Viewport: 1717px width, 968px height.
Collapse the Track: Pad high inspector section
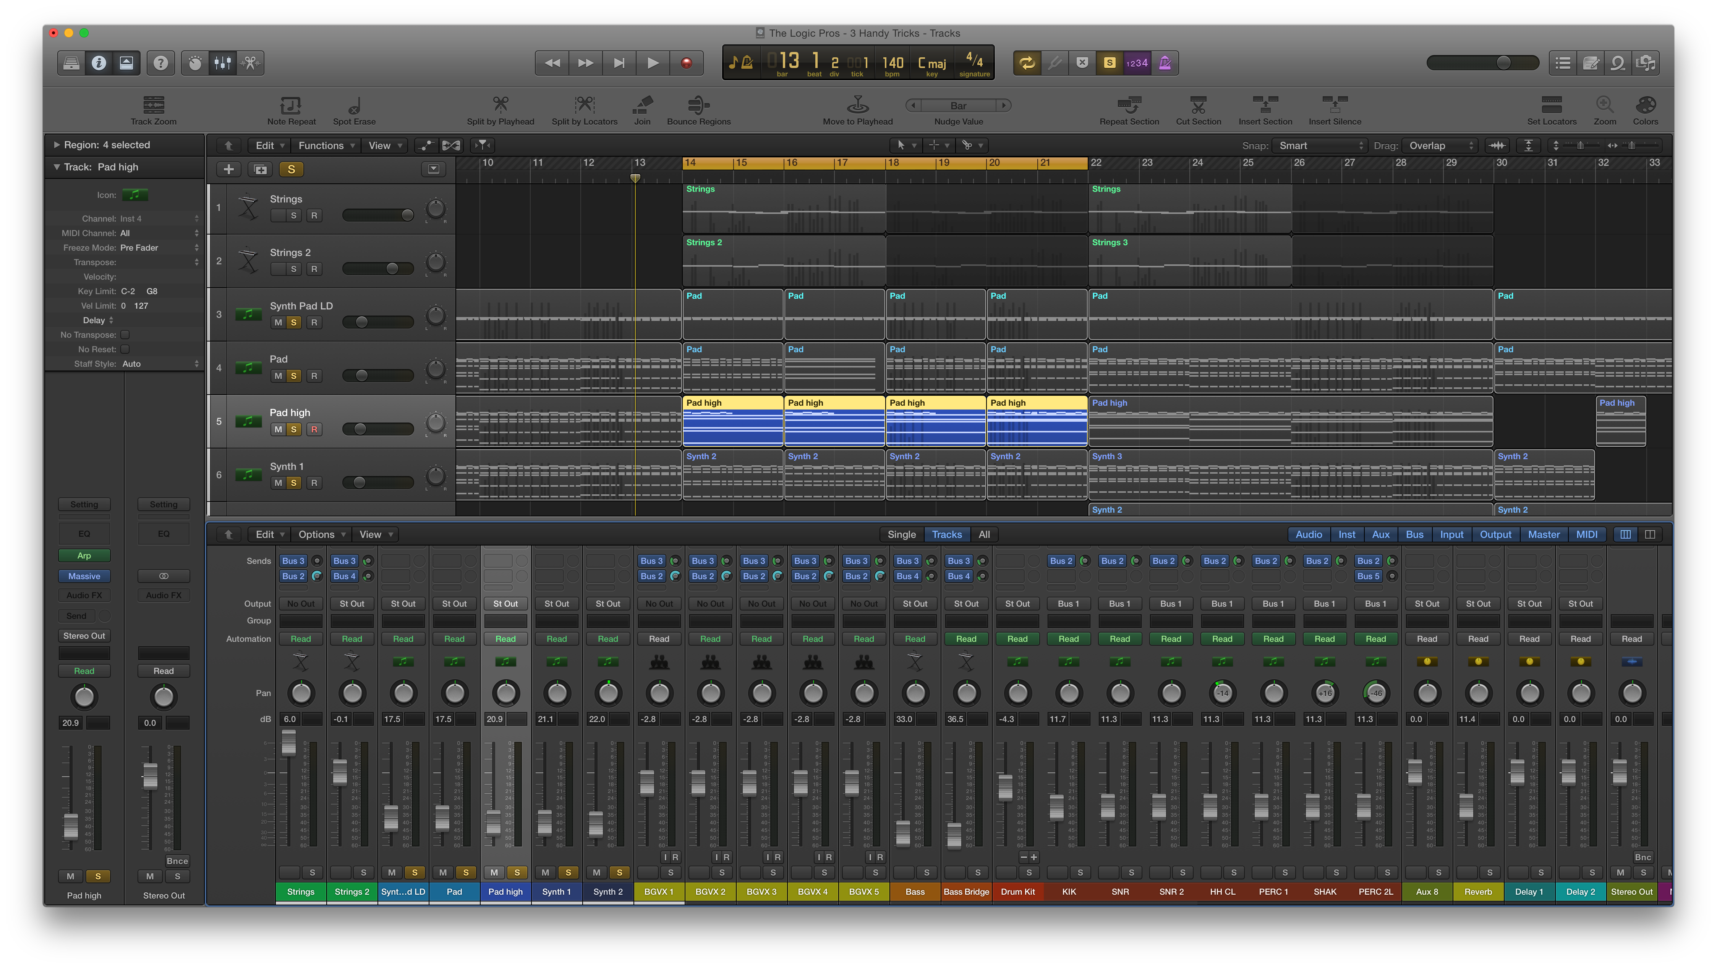click(x=57, y=167)
